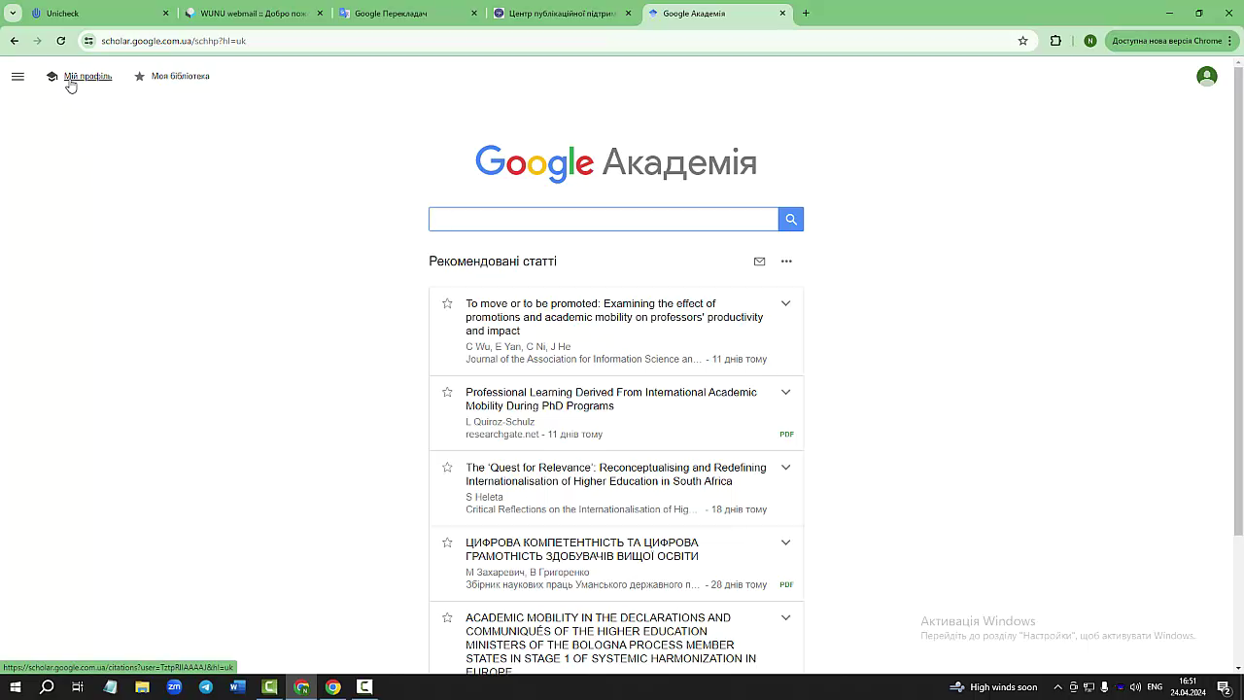View site information icon in address bar
The height and width of the screenshot is (700, 1244).
89,41
